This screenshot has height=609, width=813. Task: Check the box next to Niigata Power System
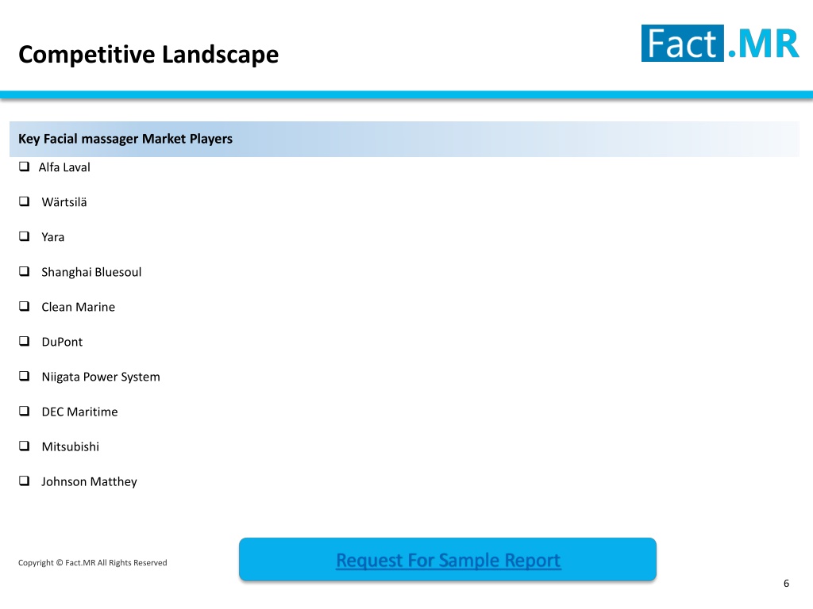(25, 376)
